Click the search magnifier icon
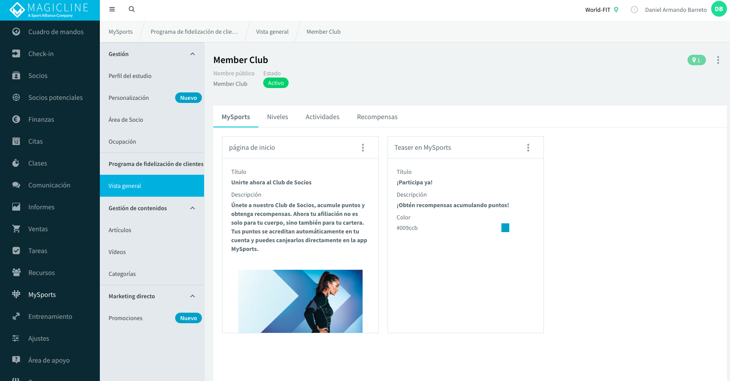 pos(132,9)
